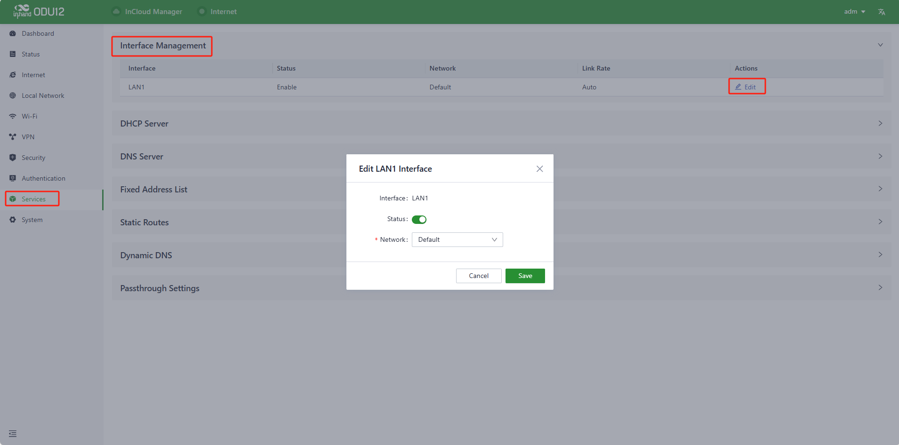Click the language translate icon
Viewport: 899px width, 445px height.
(882, 12)
